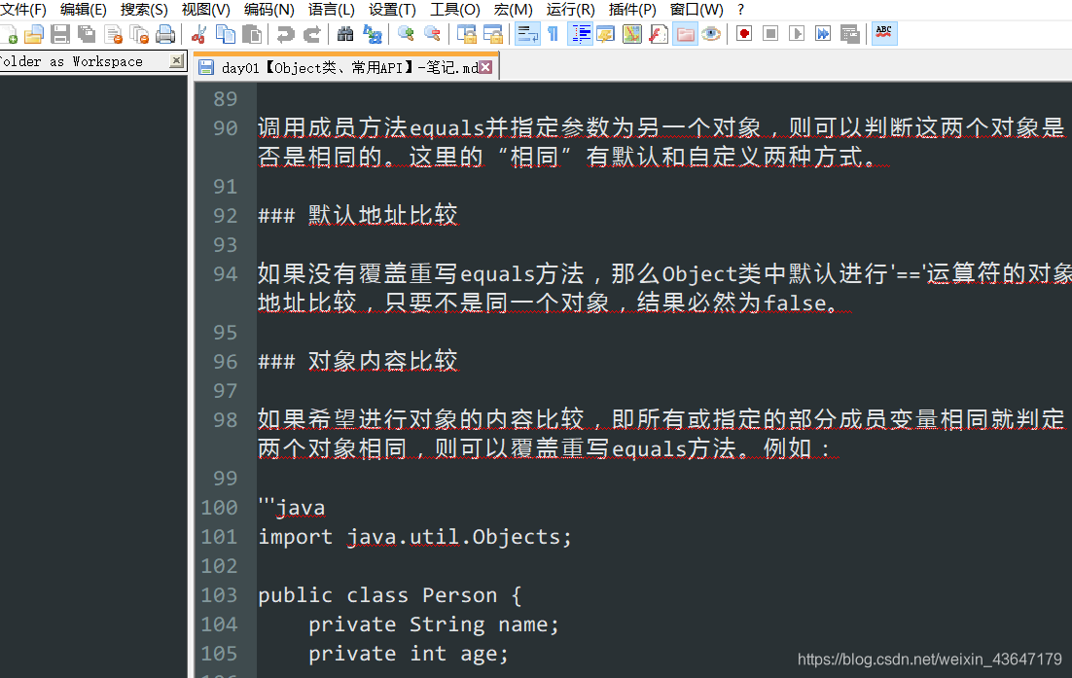Close the day01 笔记.md tab with its X

[x=485, y=67]
